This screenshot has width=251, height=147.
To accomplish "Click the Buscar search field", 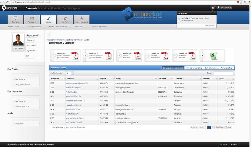I will (x=223, y=73).
